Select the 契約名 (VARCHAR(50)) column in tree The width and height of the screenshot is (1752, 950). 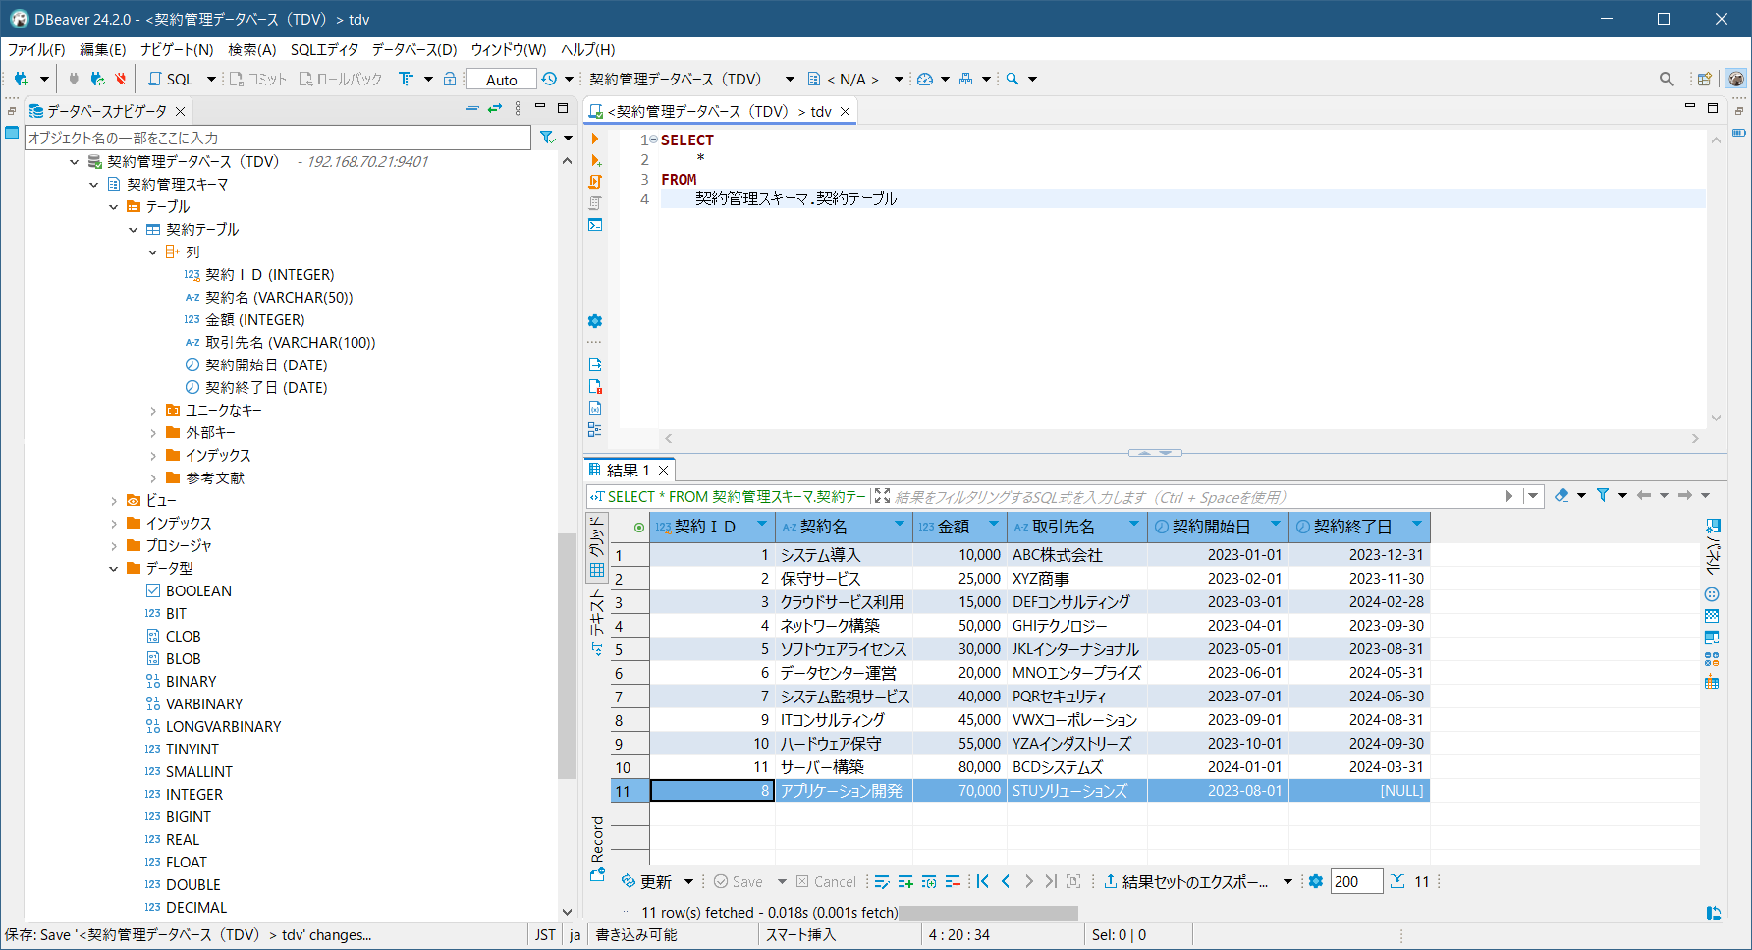(x=279, y=297)
